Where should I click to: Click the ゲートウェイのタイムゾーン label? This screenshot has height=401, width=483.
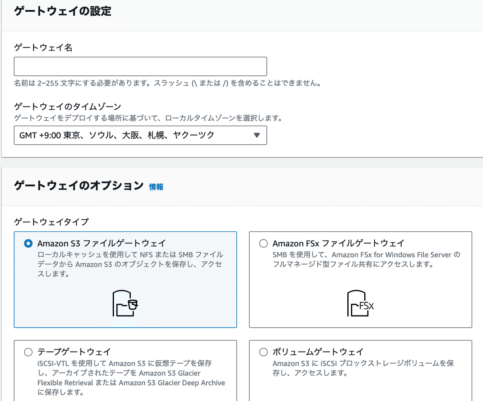[68, 106]
